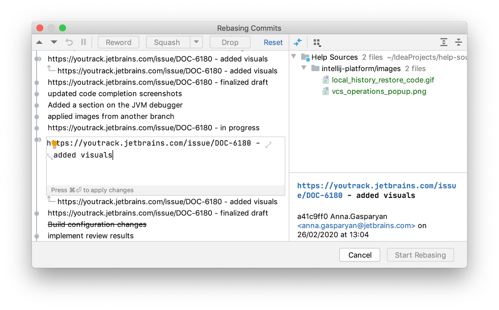Undo the last rebase action
Screen dimensions: 499x310
coord(69,42)
